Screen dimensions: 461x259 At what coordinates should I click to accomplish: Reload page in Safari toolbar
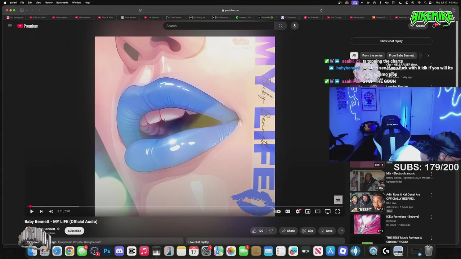321,10
